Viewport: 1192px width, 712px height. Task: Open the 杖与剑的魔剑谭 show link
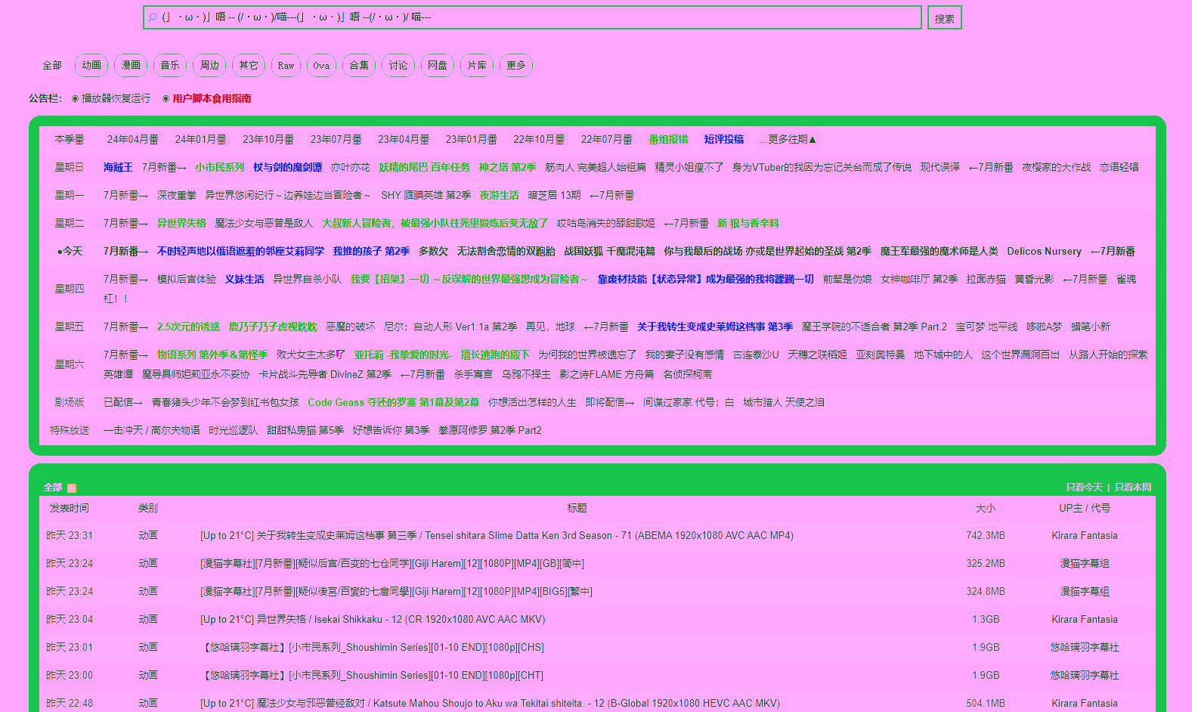point(288,168)
